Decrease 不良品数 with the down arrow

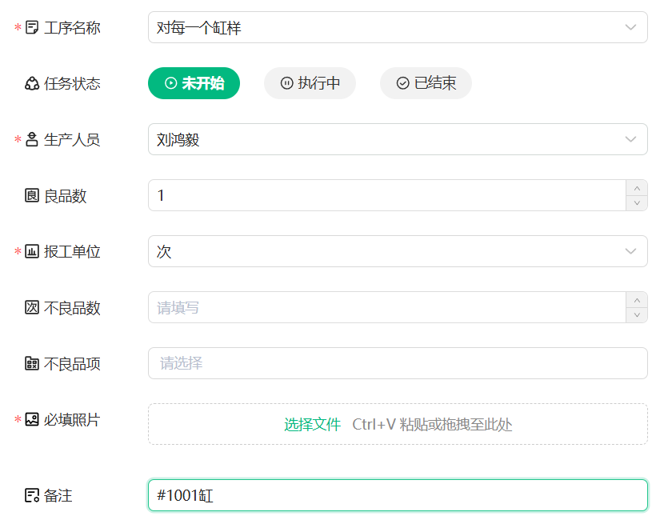(x=637, y=315)
